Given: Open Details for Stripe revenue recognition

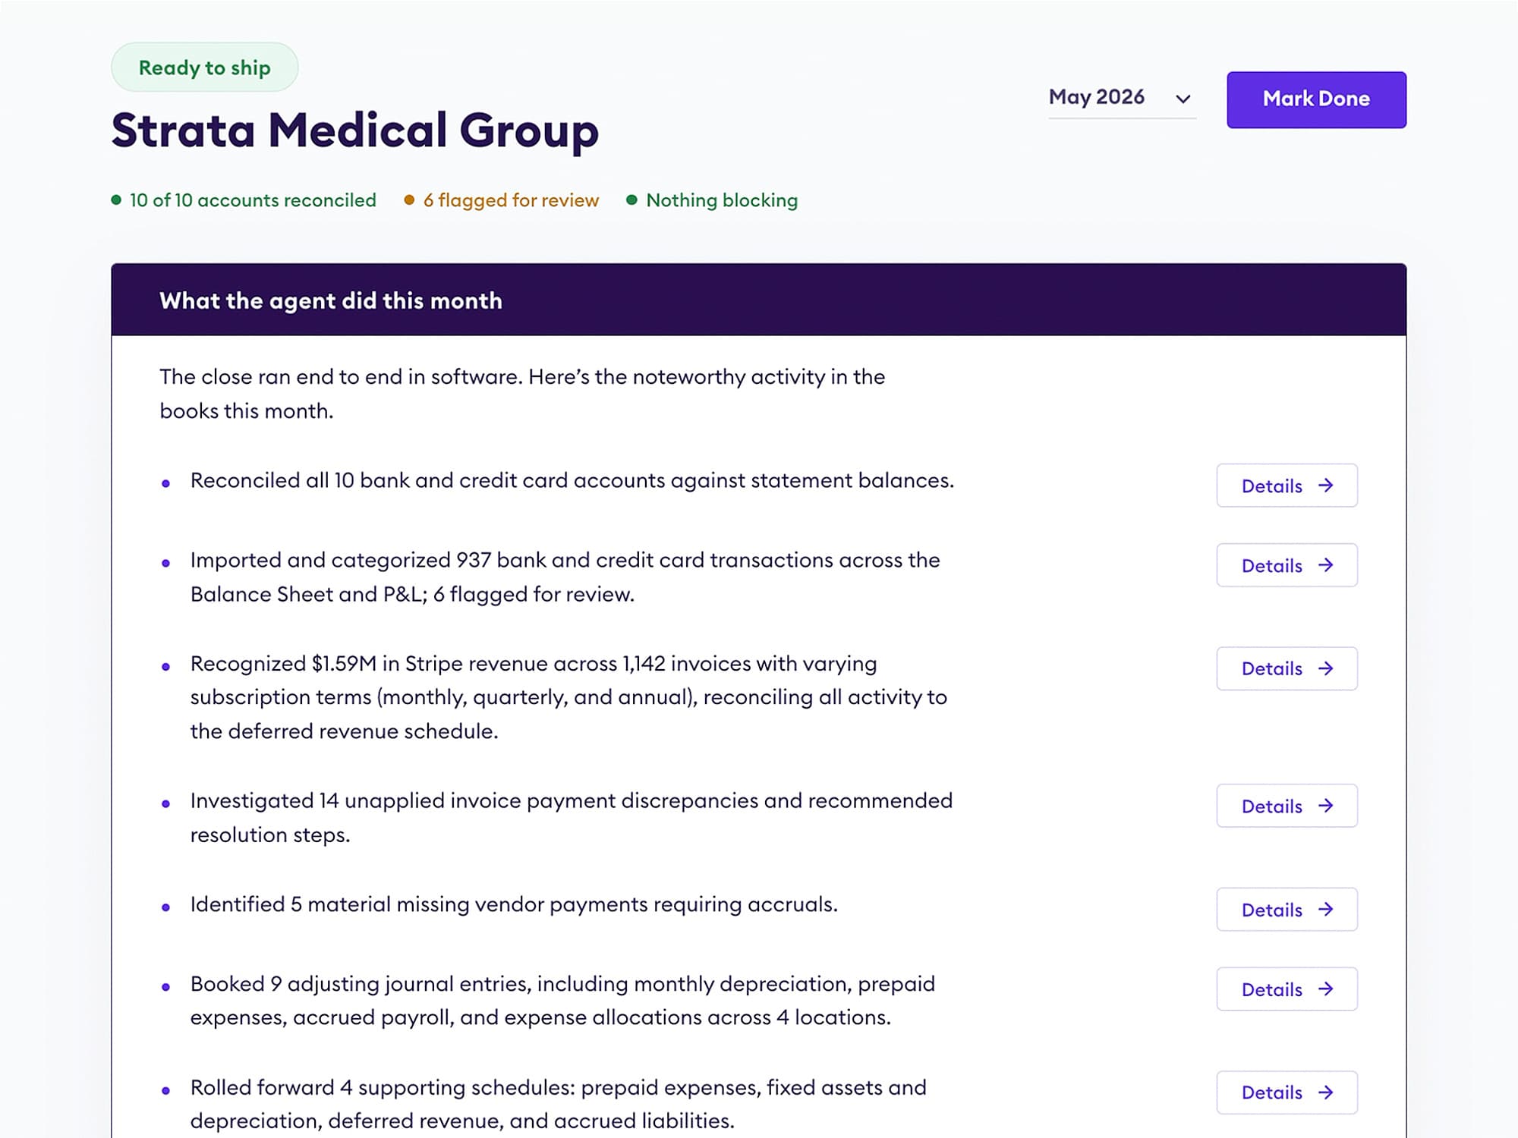Looking at the screenshot, I should [1287, 668].
